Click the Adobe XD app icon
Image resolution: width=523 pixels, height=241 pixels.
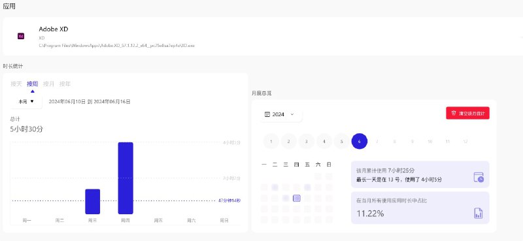coord(21,37)
